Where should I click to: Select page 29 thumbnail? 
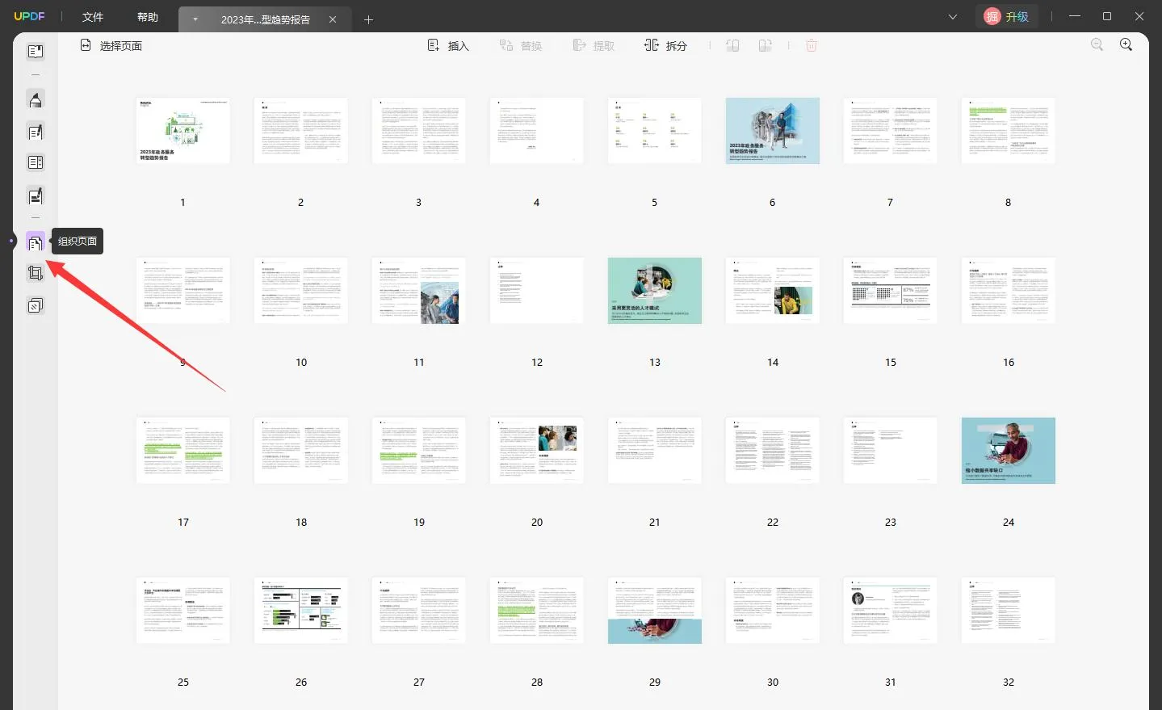pyautogui.click(x=655, y=611)
